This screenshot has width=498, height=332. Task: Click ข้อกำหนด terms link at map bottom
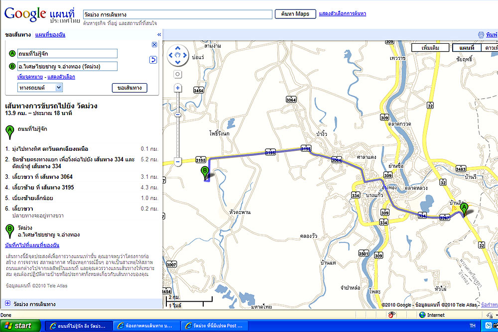point(490,305)
